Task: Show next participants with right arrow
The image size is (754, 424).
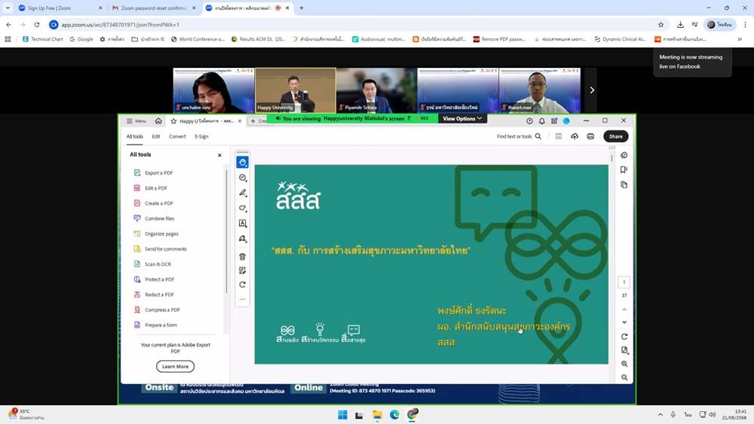Action: point(592,90)
